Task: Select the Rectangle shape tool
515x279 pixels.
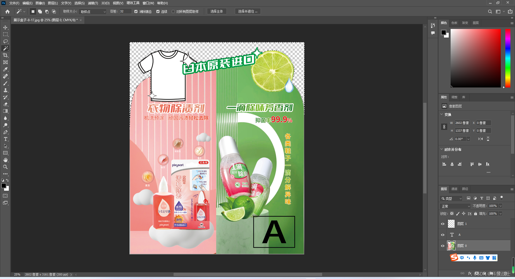Action: [x=5, y=153]
